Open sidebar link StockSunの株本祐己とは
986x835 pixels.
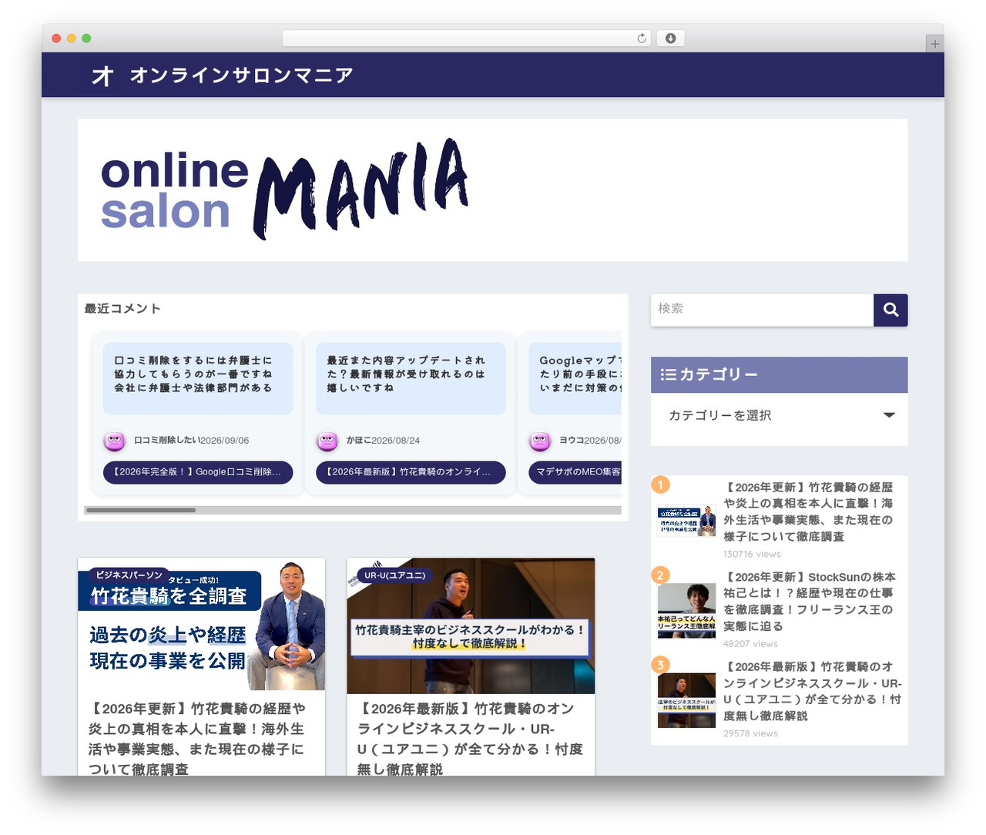tap(810, 602)
